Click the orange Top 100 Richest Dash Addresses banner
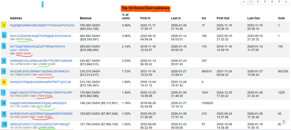The height and width of the screenshot is (130, 291). (x=145, y=8)
